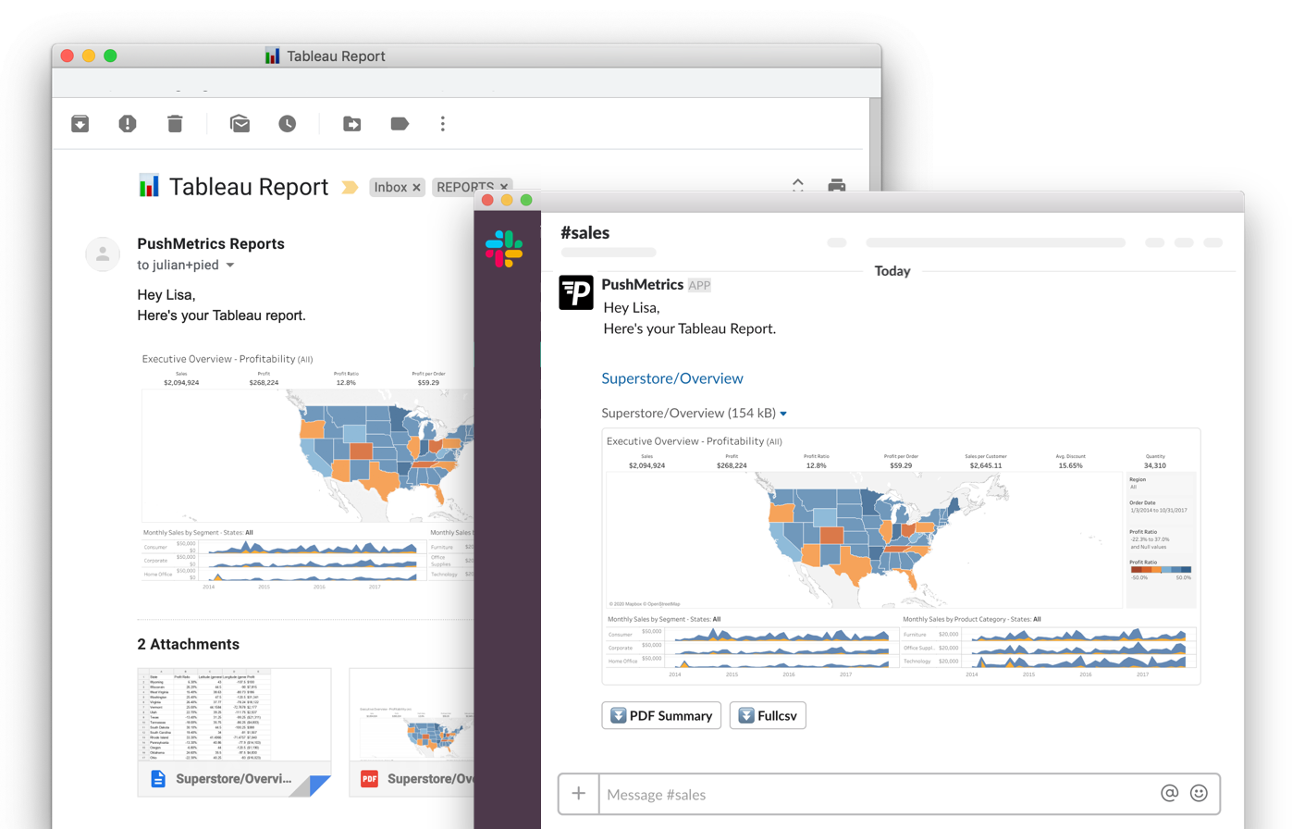This screenshot has width=1292, height=829.
Task: Click the PushMetrics Reports sender name in the email
Action: coord(211,244)
